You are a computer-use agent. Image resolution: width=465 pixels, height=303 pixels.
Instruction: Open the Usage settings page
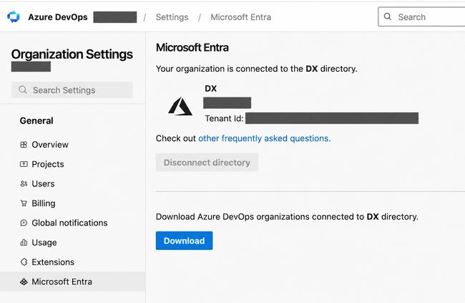pyautogui.click(x=73, y=242)
